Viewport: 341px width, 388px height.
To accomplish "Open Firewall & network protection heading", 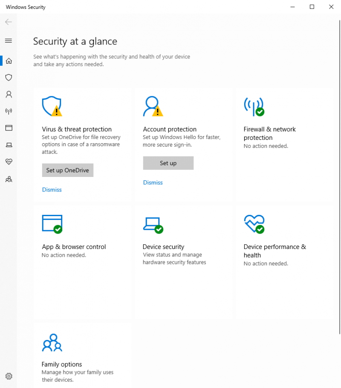I will coord(270,133).
